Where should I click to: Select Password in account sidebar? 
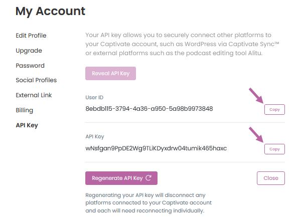pyautogui.click(x=30, y=66)
